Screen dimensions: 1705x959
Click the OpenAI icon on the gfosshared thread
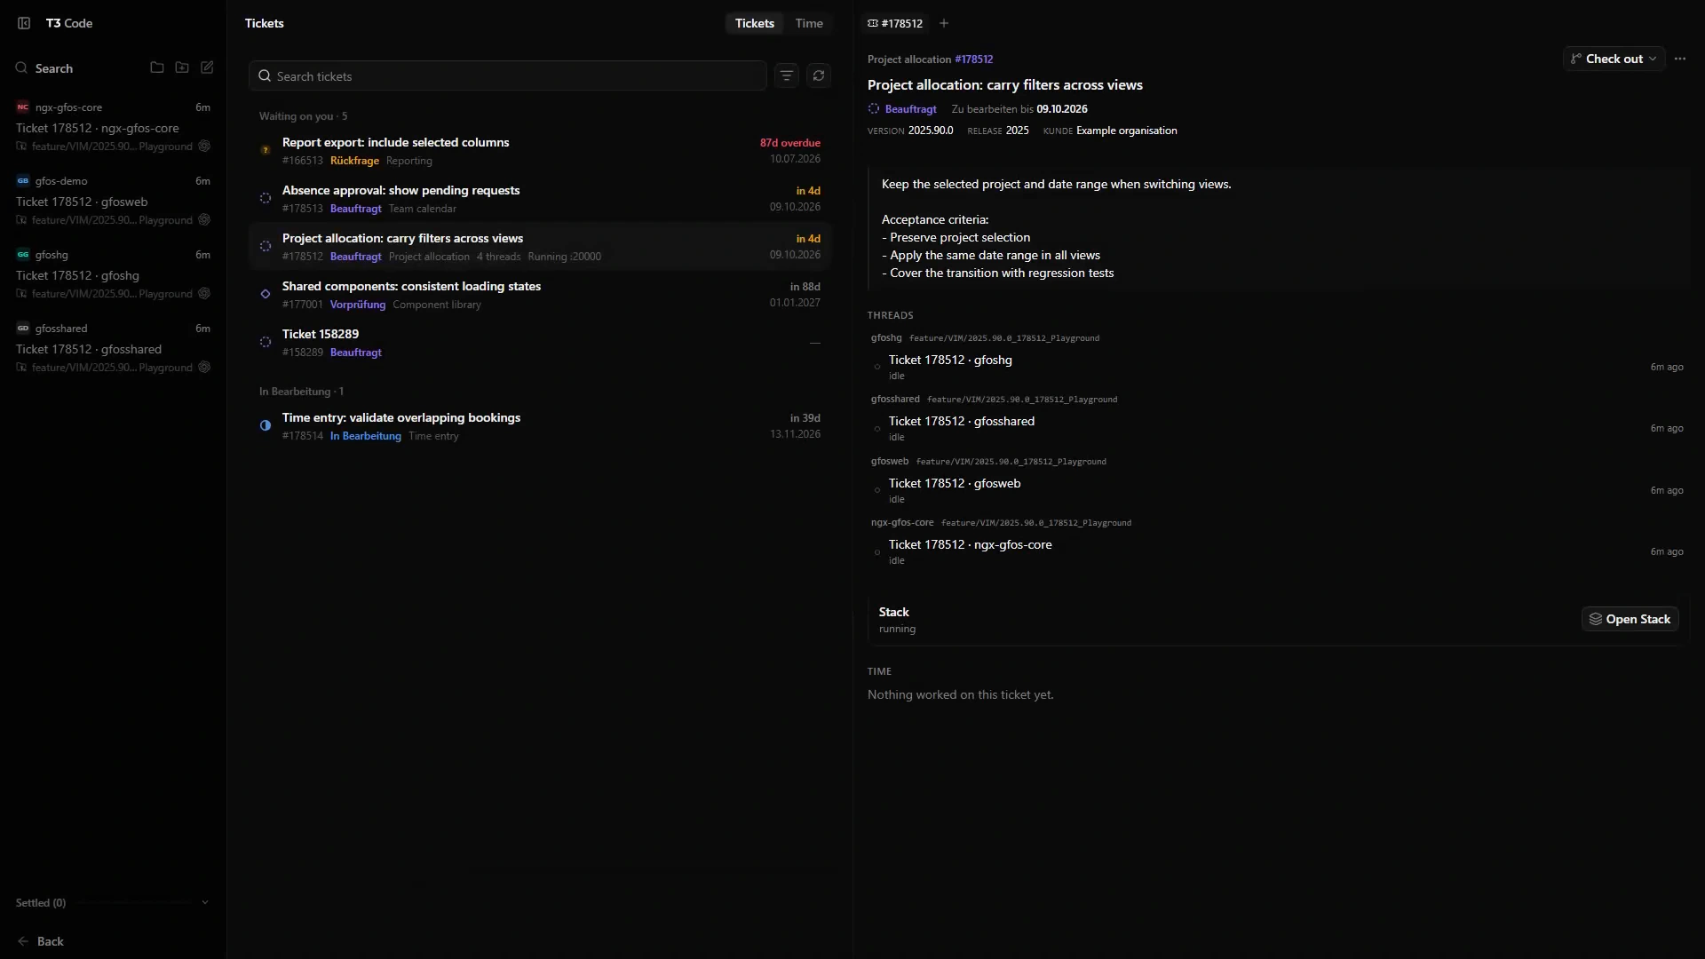point(204,368)
